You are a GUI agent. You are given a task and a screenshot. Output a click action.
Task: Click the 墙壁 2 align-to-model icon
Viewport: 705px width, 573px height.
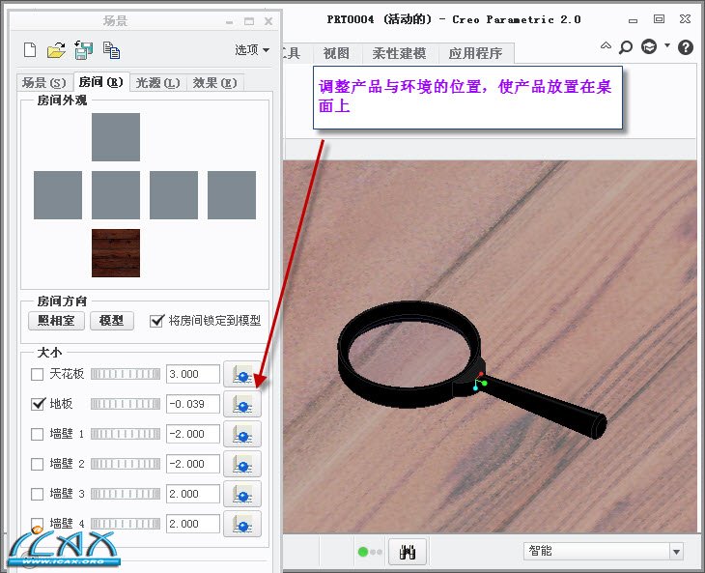coord(242,464)
